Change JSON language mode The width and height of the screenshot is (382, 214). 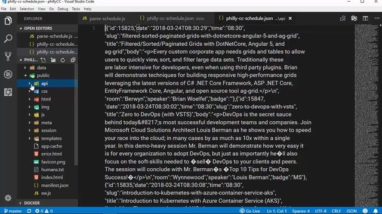(x=352, y=211)
